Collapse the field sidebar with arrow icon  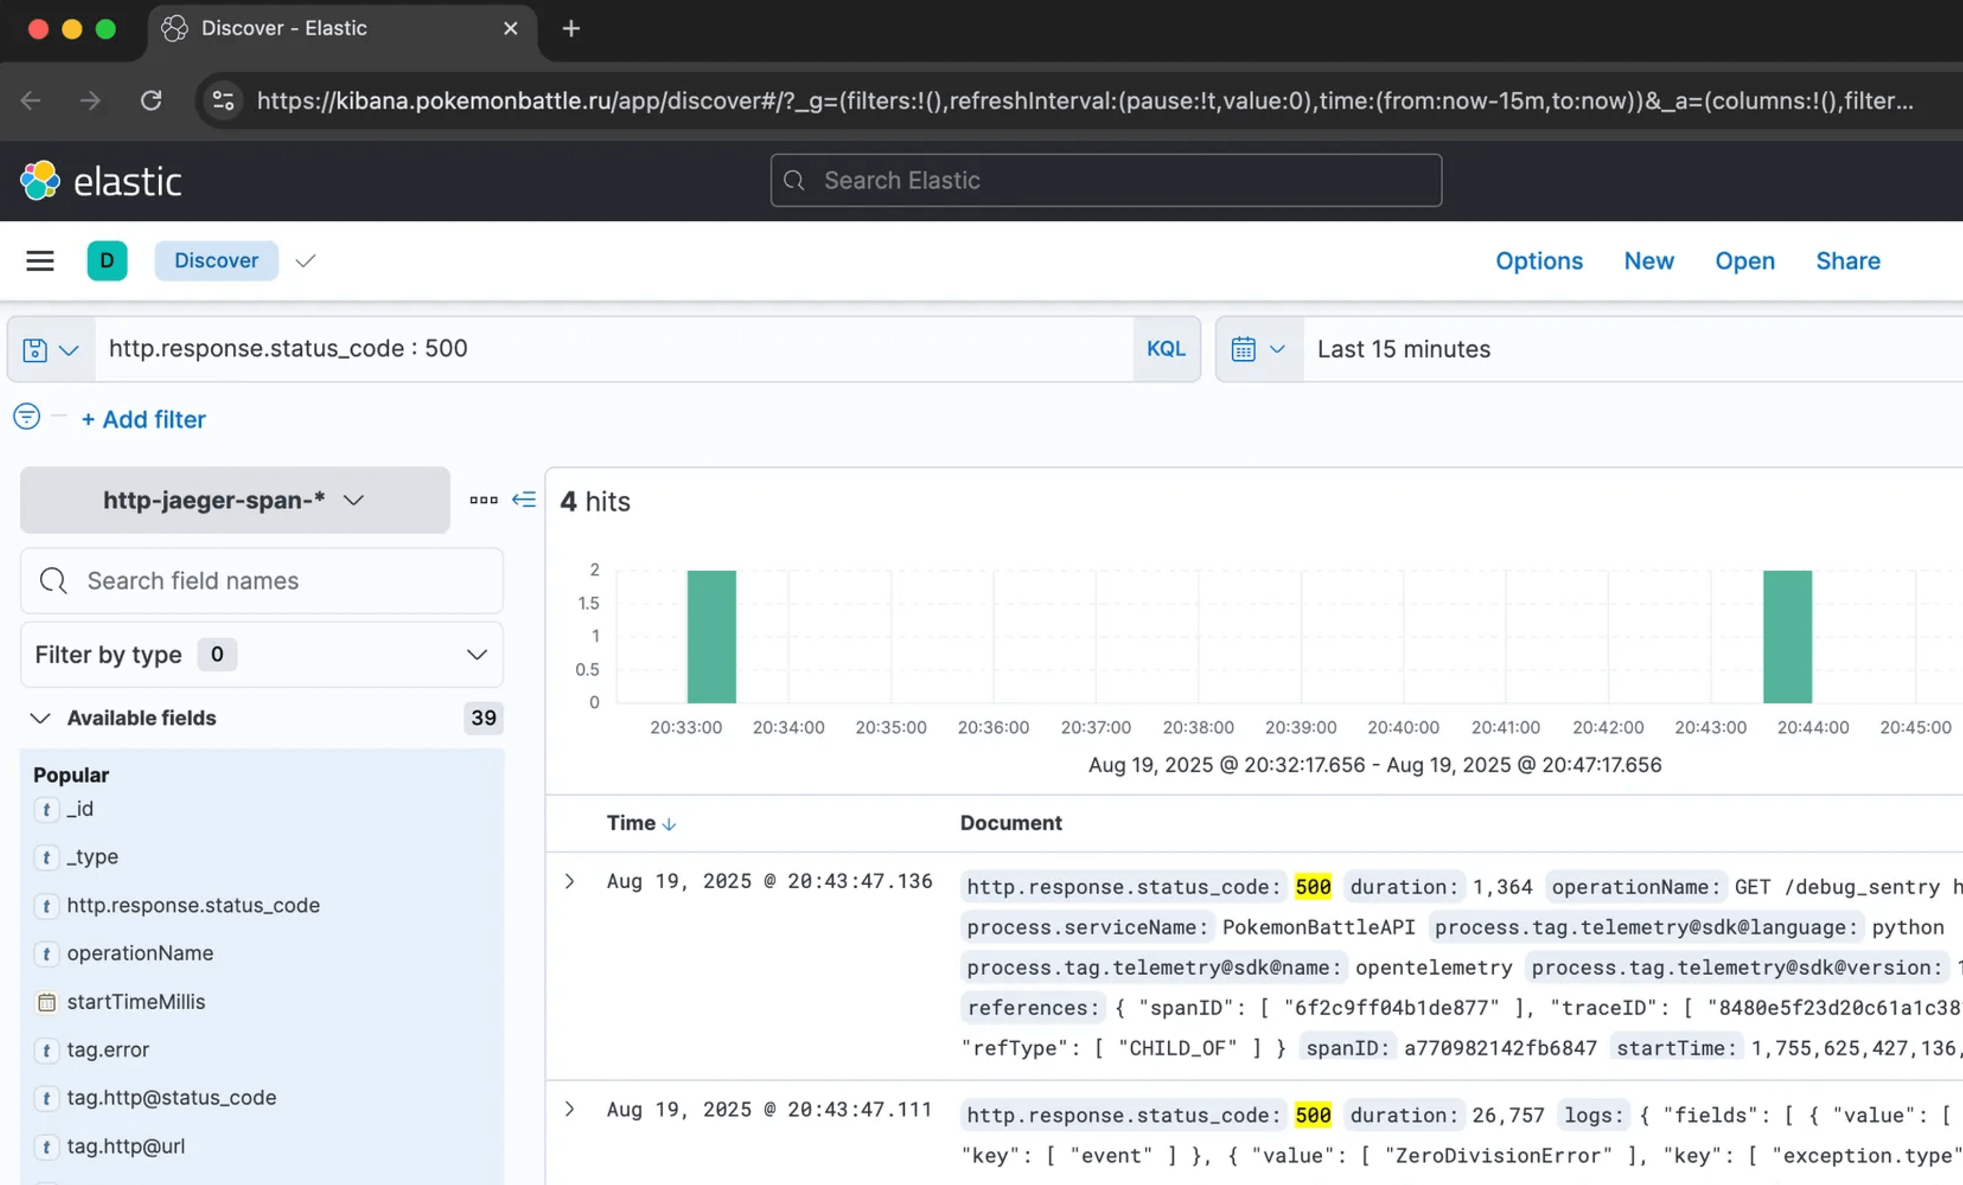point(523,499)
